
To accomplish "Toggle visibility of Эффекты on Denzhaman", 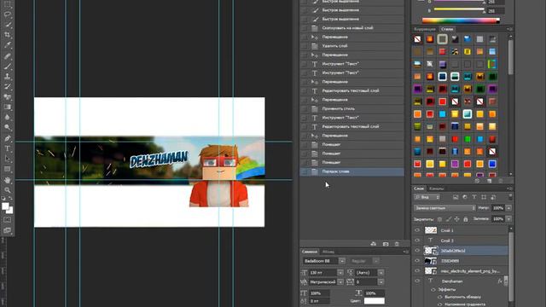I will 433,290.
